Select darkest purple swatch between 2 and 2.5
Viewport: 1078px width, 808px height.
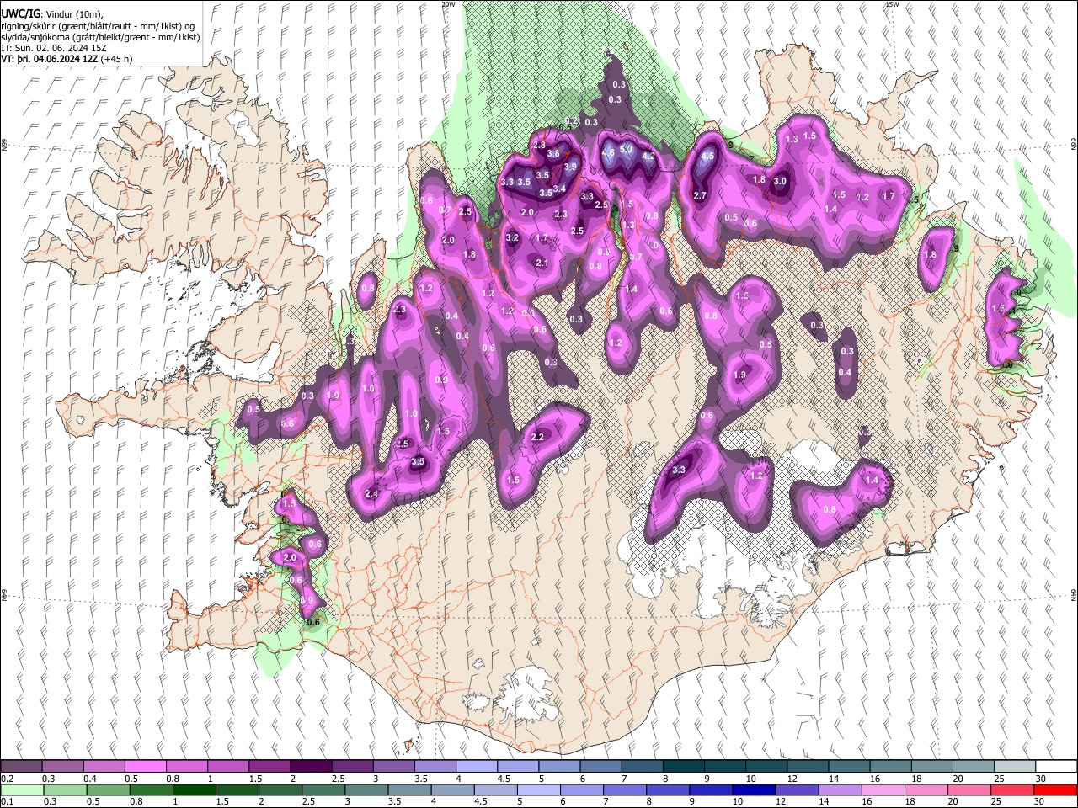coord(310,767)
